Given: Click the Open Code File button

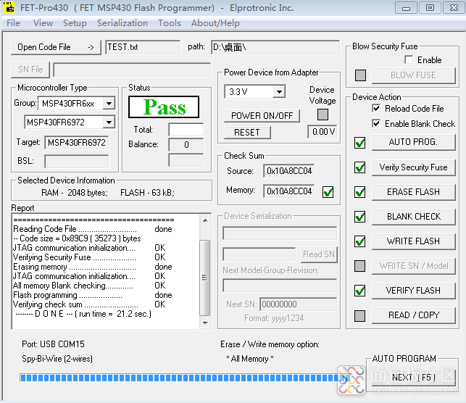Looking at the screenshot, I should (x=55, y=47).
